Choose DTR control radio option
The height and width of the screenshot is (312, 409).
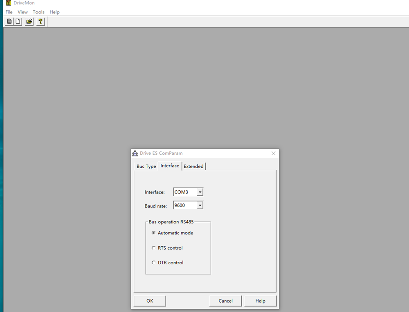[154, 263]
